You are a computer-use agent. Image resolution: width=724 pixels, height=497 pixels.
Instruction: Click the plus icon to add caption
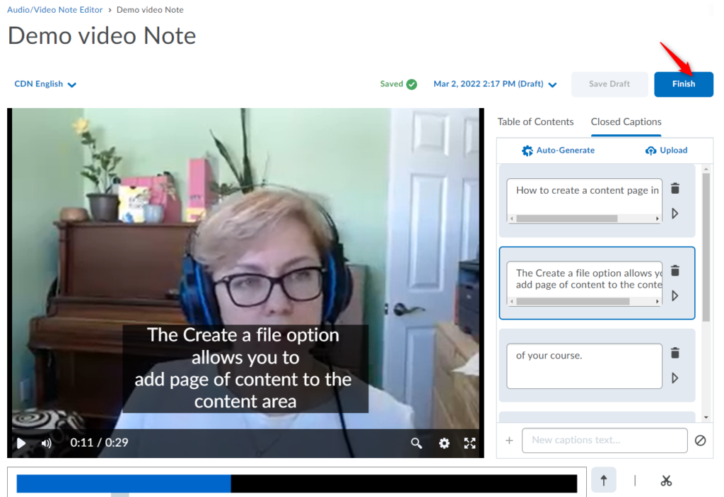[x=509, y=440]
